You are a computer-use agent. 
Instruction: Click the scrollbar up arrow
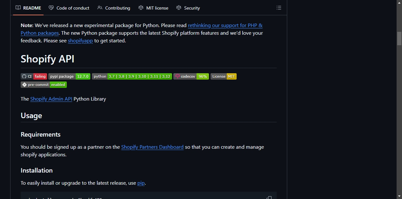(x=399, y=3)
